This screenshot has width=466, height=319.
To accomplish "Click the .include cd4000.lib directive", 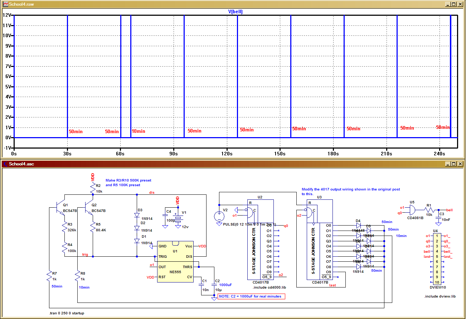I will pyautogui.click(x=269, y=287).
